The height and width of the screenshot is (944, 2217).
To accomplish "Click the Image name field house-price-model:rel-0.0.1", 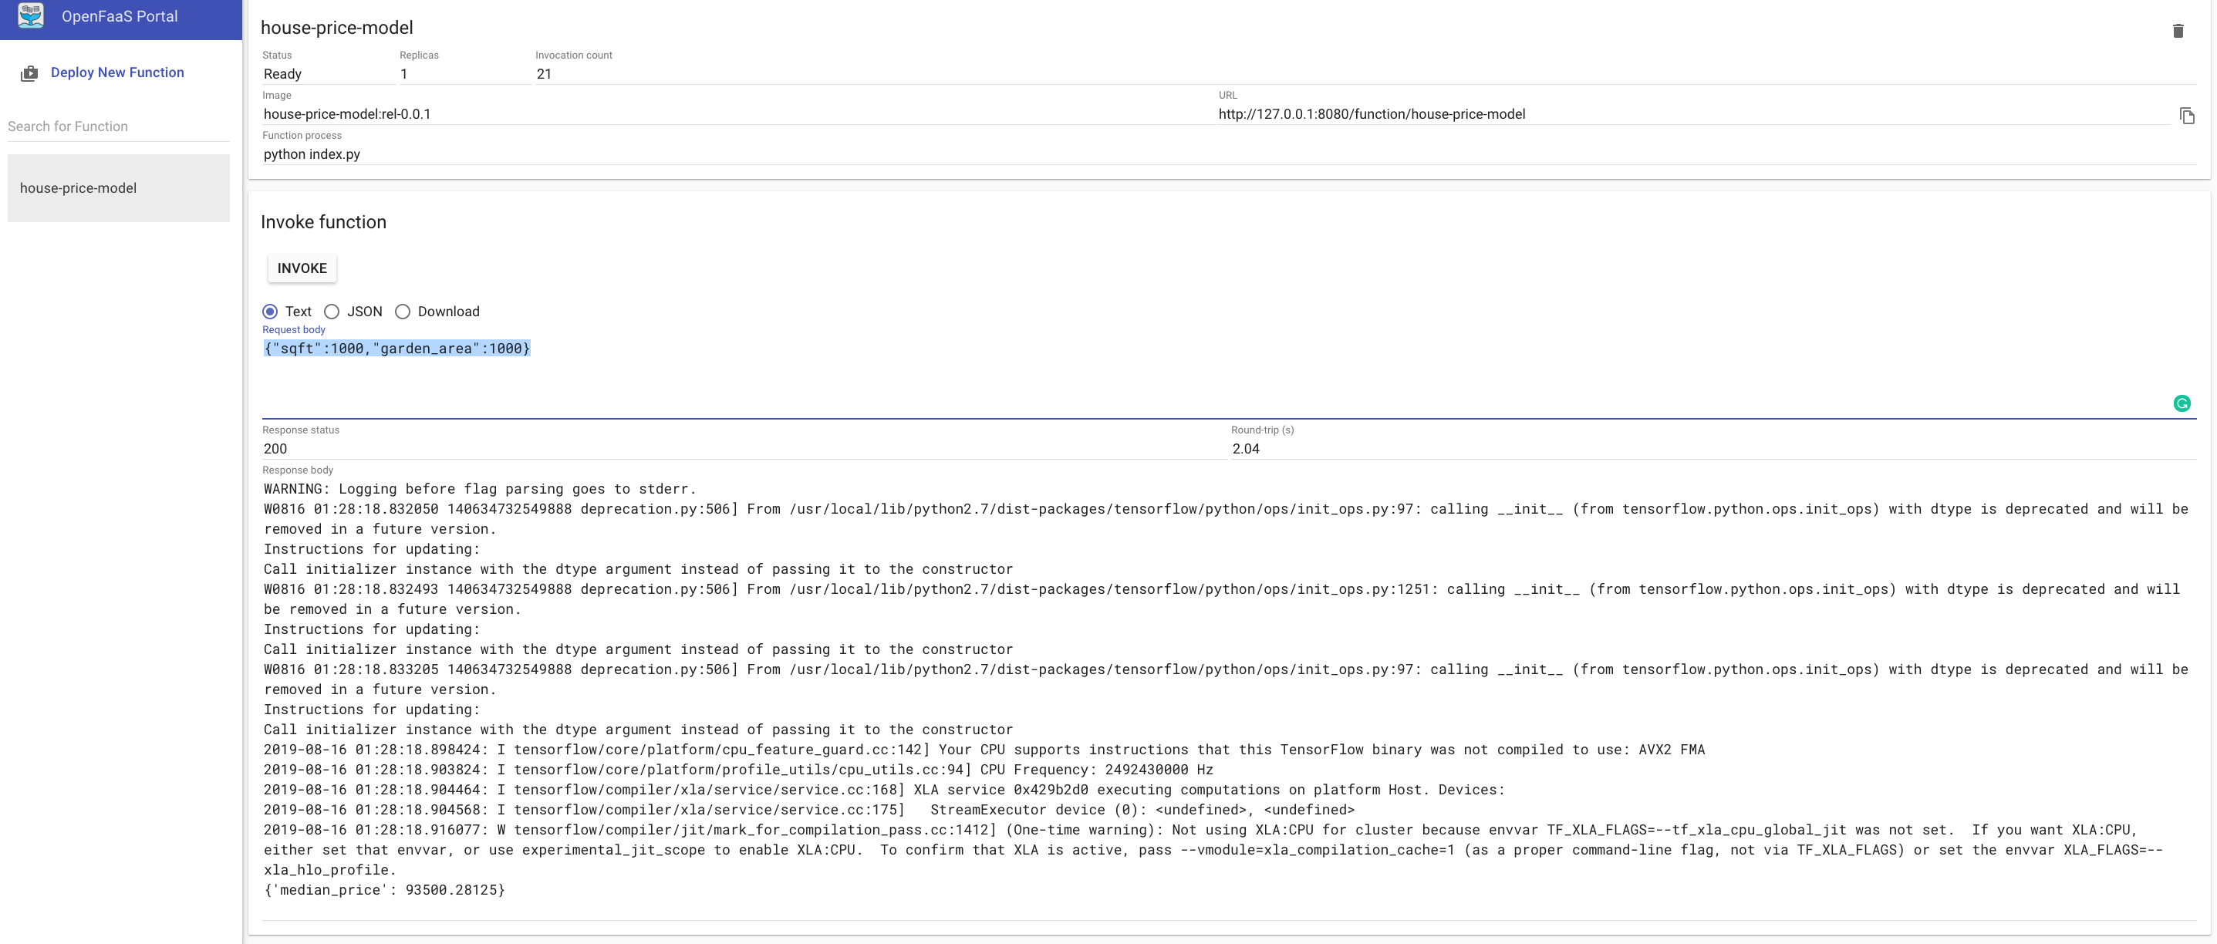I will (347, 114).
